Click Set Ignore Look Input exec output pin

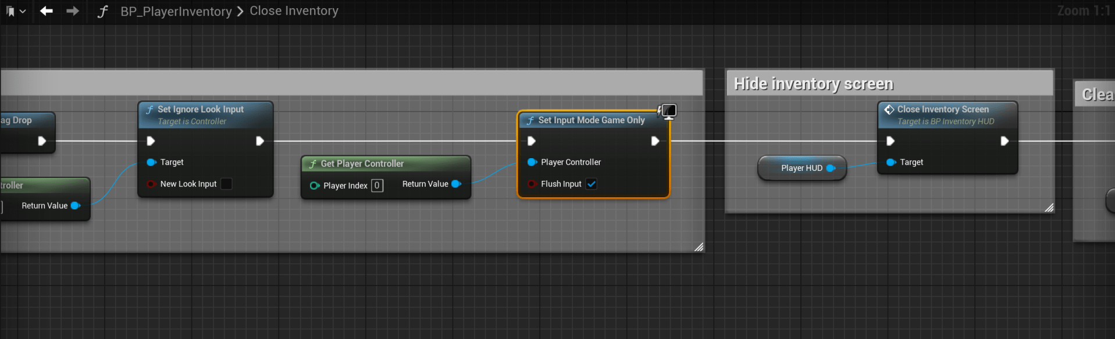pyautogui.click(x=260, y=141)
